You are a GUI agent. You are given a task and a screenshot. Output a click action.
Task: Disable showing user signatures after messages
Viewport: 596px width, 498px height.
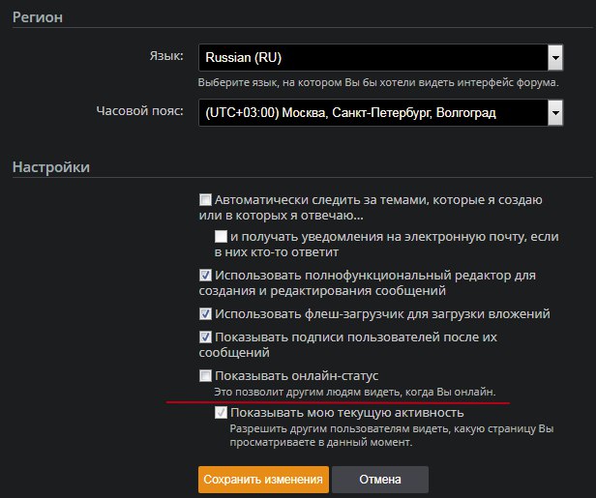coord(205,337)
